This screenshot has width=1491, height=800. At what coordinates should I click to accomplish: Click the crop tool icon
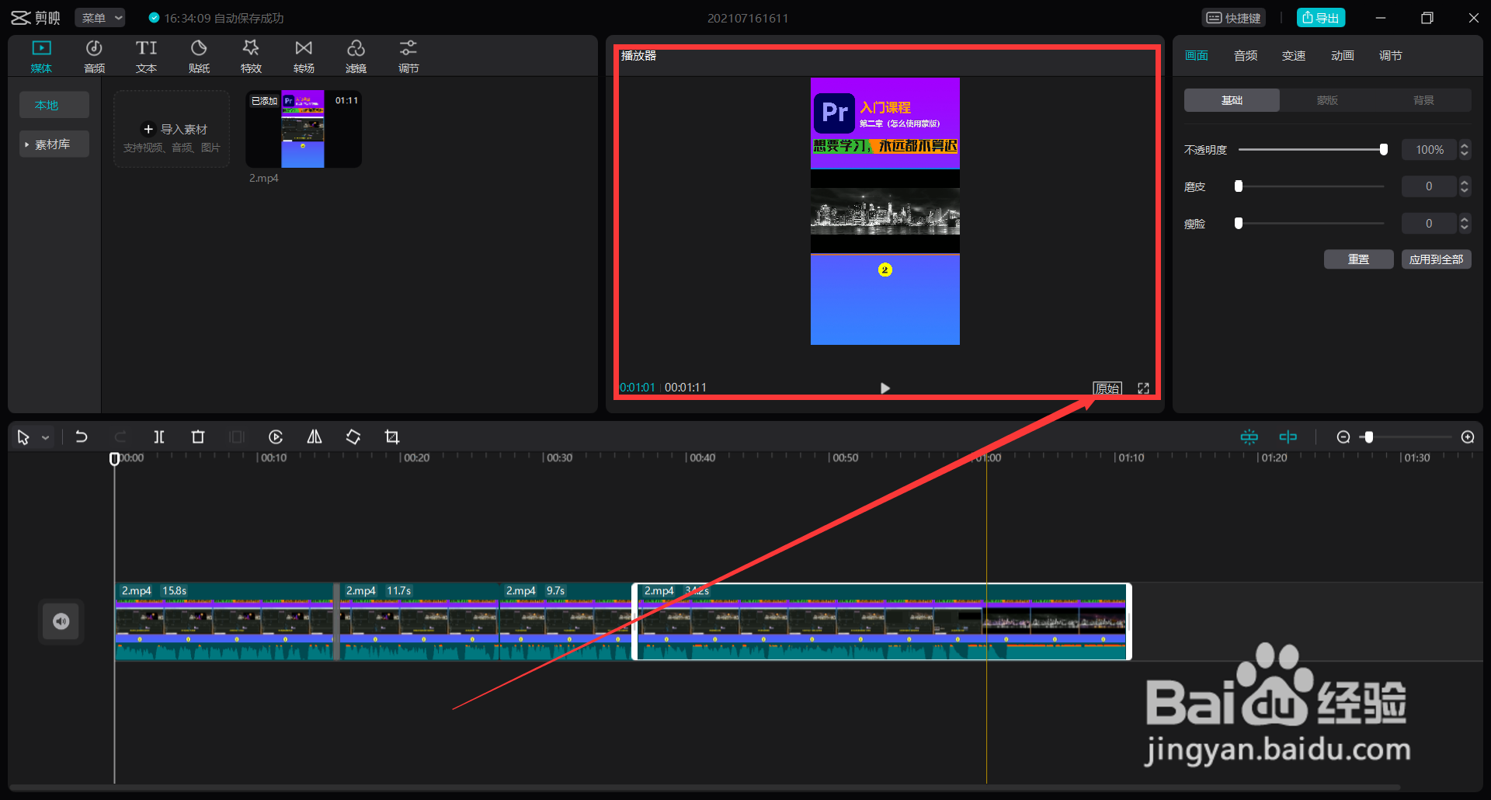pyautogui.click(x=392, y=437)
